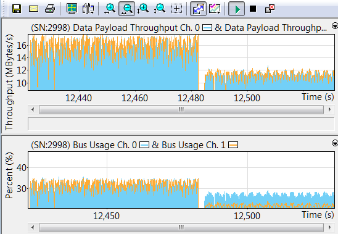338x234 pixels.
Task: Click the fit-to-screen monitor icon
Action: (72, 9)
